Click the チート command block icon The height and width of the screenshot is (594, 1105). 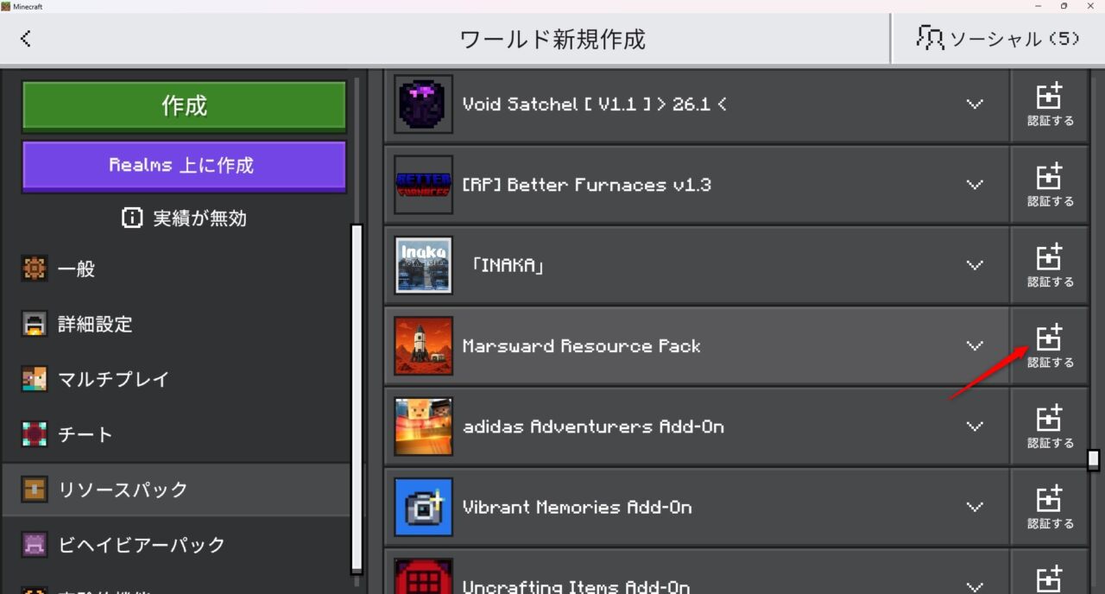click(x=34, y=434)
